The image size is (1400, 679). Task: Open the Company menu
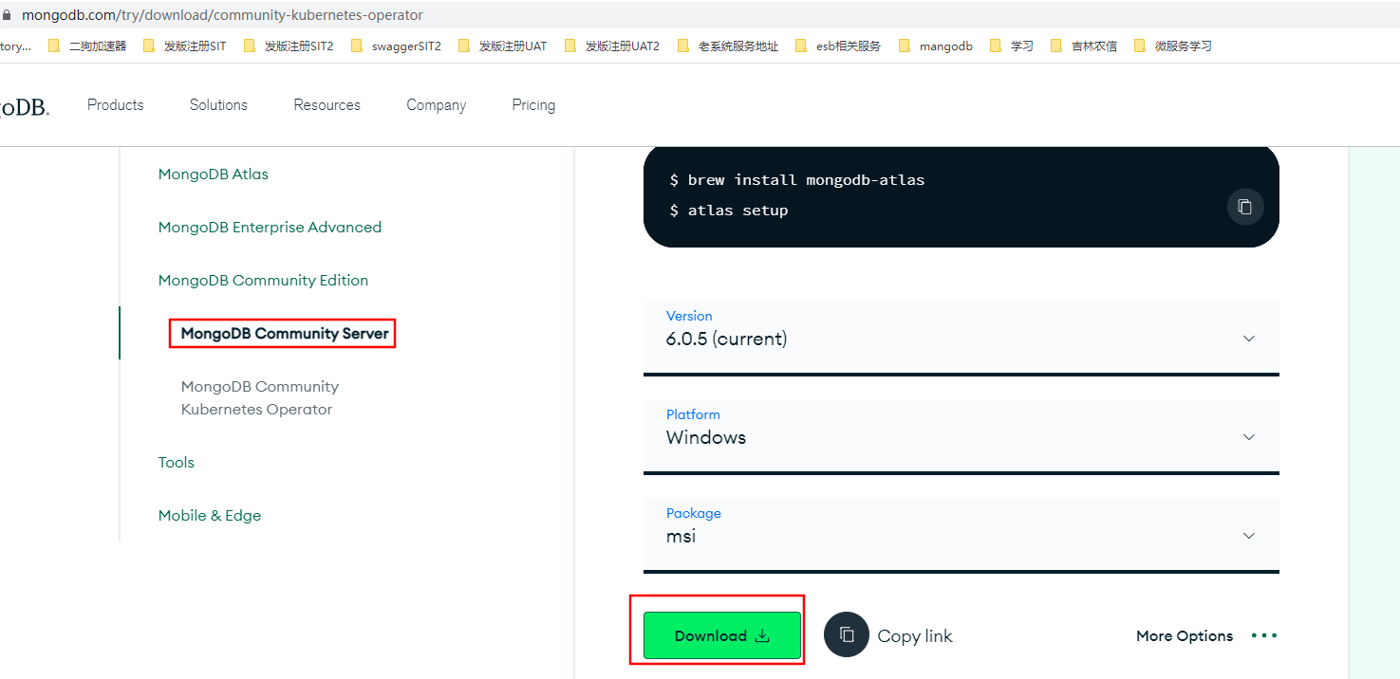[437, 105]
